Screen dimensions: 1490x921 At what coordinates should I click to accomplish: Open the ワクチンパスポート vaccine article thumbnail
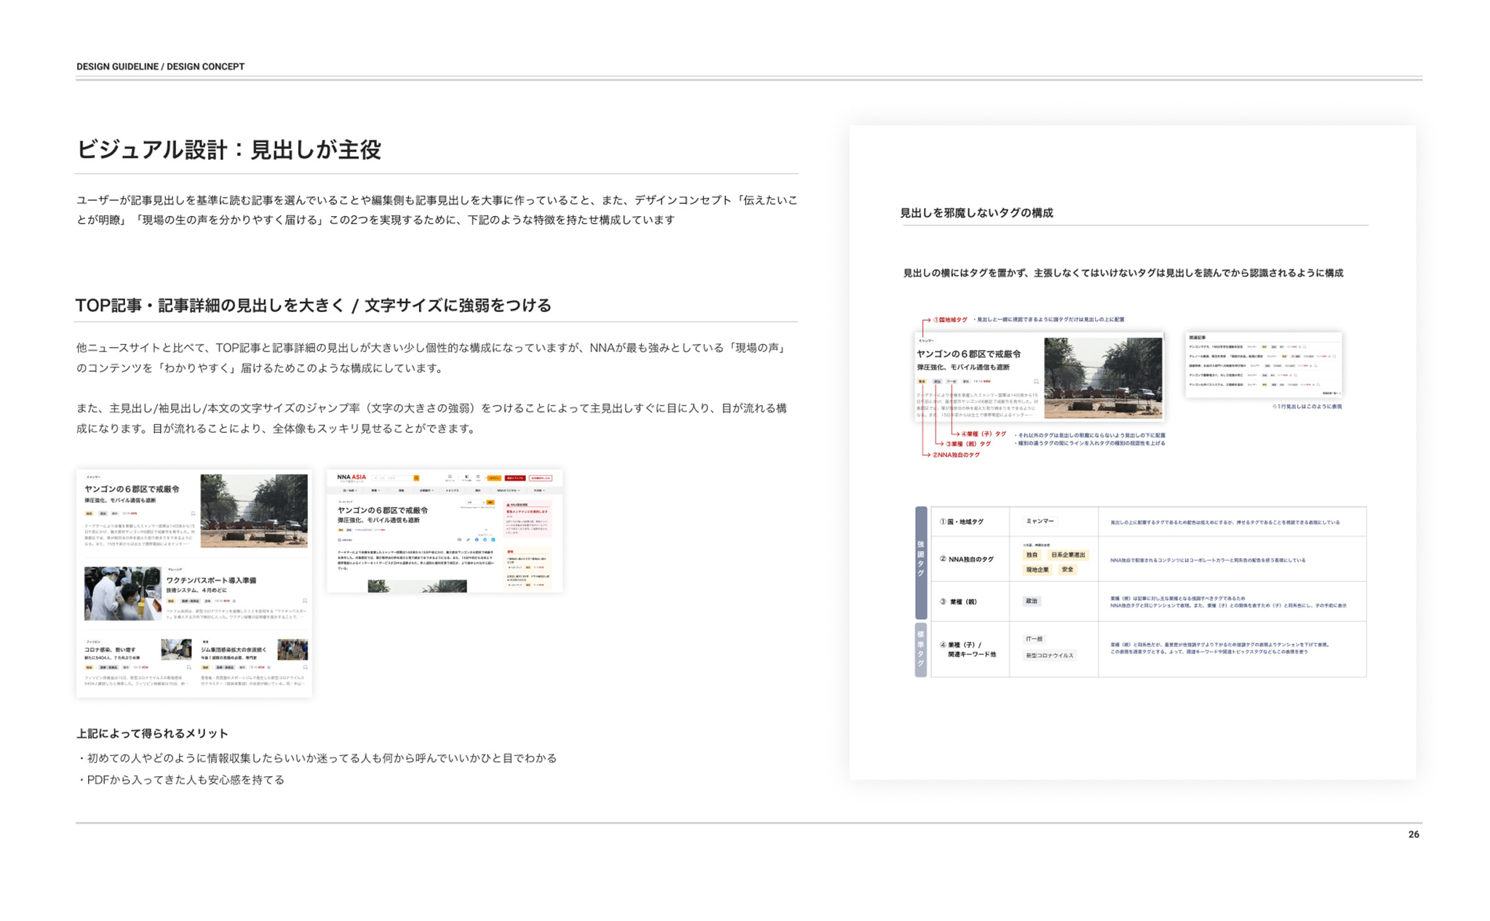click(123, 594)
